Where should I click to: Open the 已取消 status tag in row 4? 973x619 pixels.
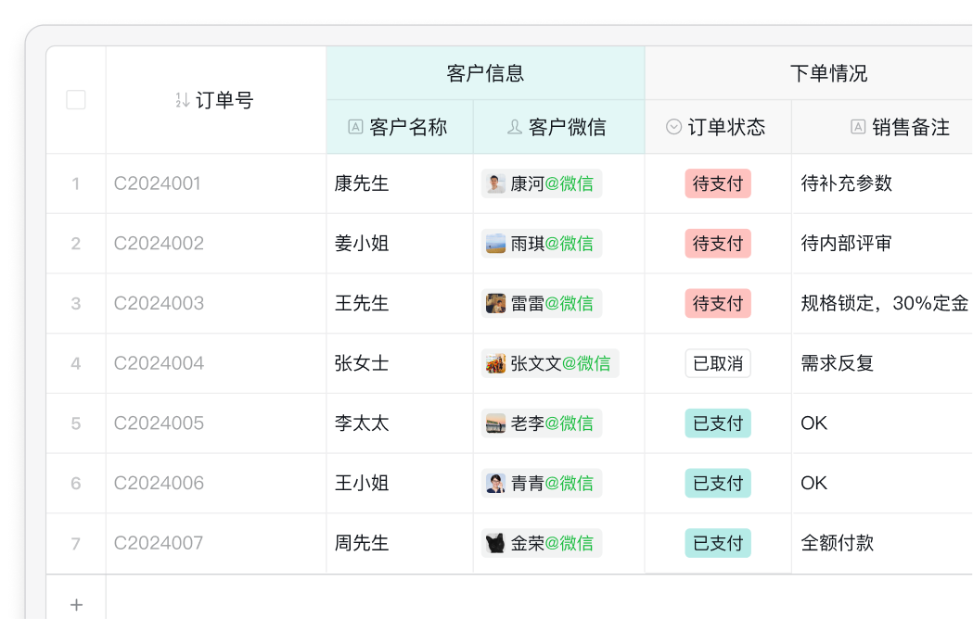point(718,363)
